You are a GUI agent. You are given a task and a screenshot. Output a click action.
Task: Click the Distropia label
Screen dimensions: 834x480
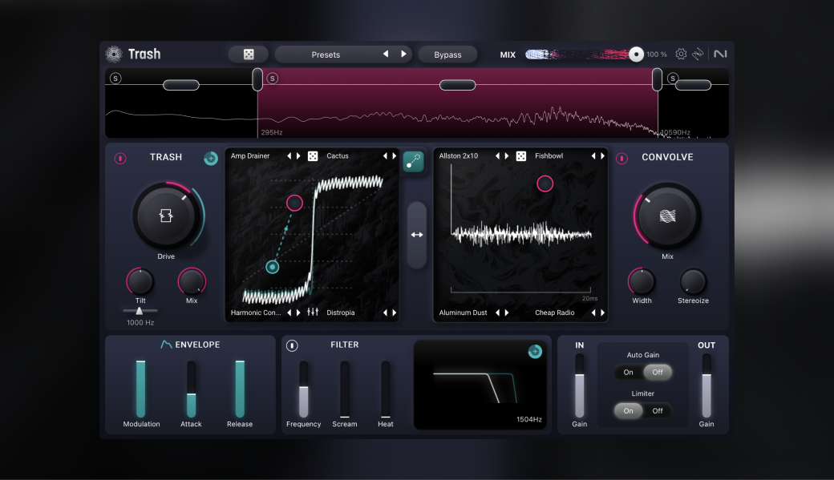(340, 313)
